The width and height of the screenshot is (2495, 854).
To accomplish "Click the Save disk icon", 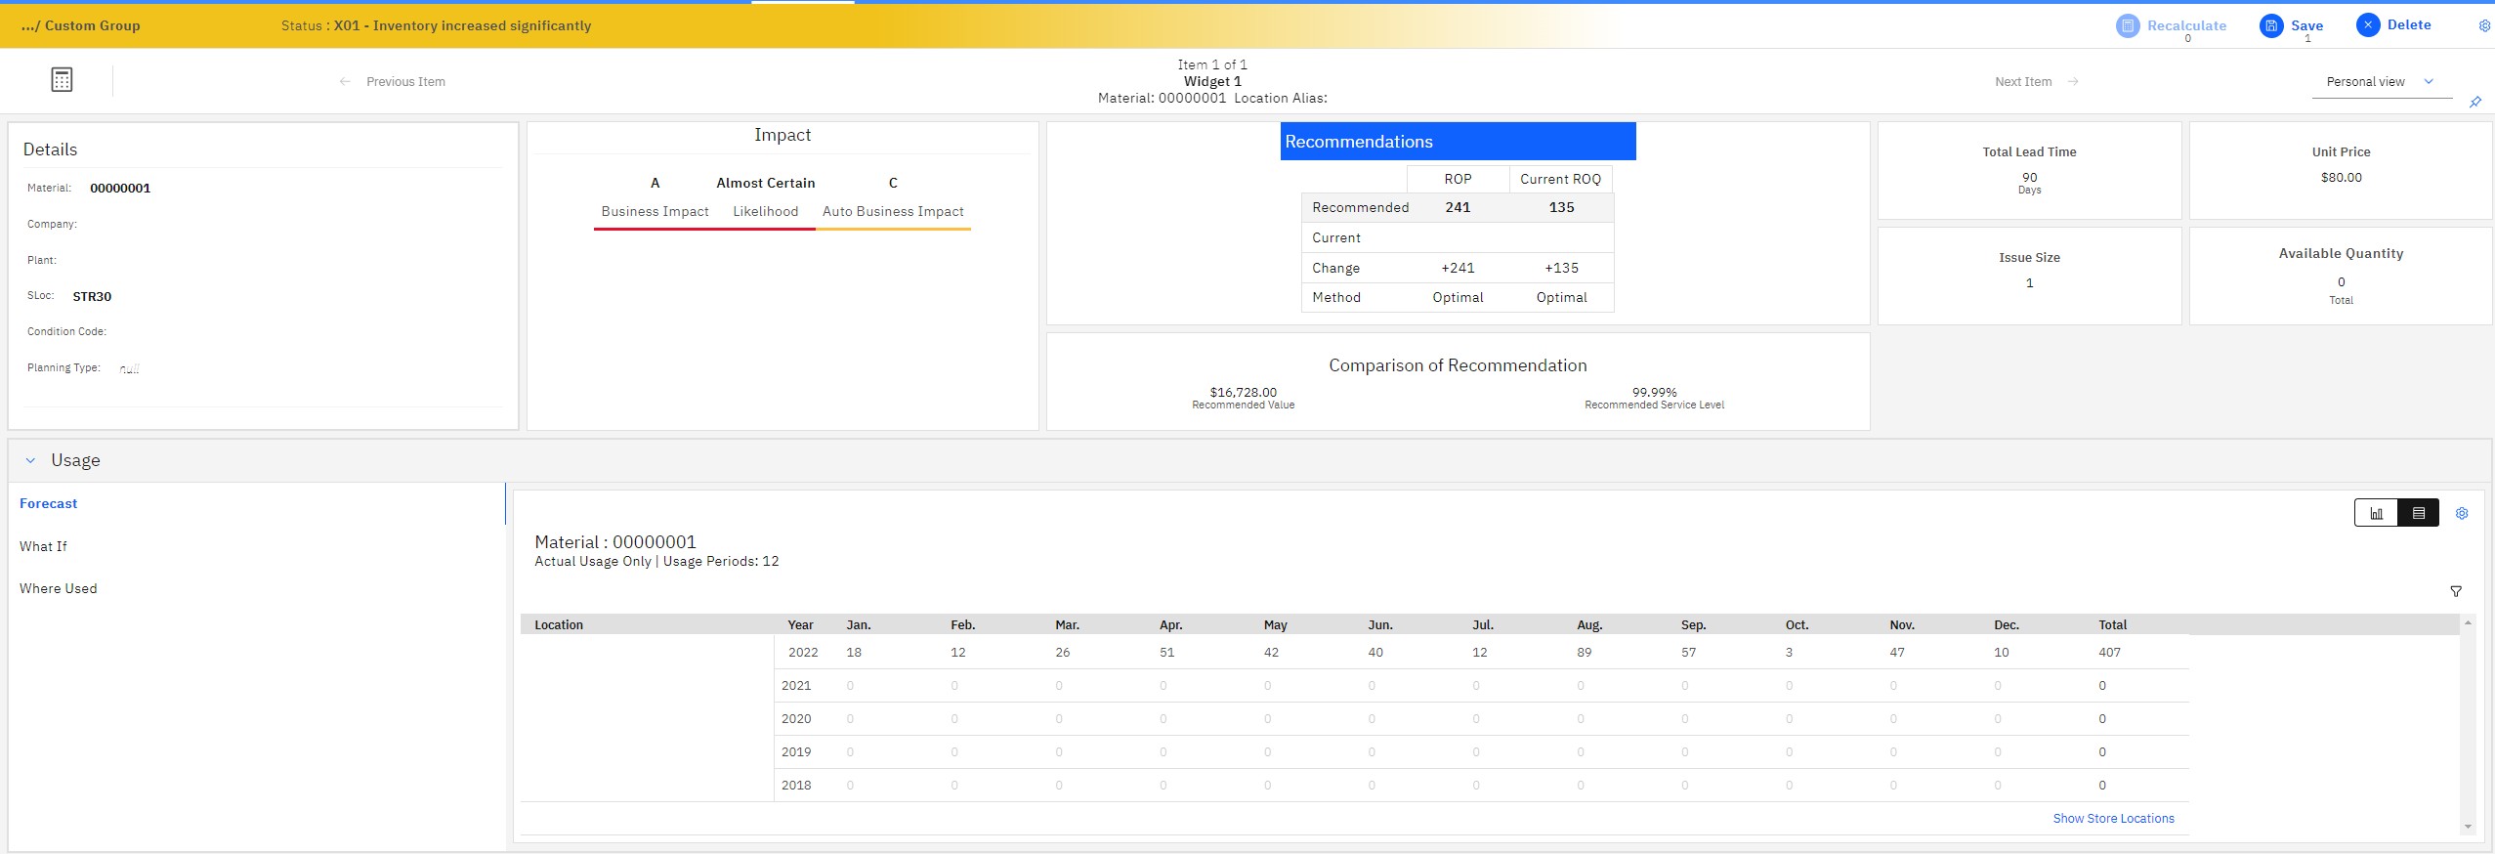I will click(2271, 25).
